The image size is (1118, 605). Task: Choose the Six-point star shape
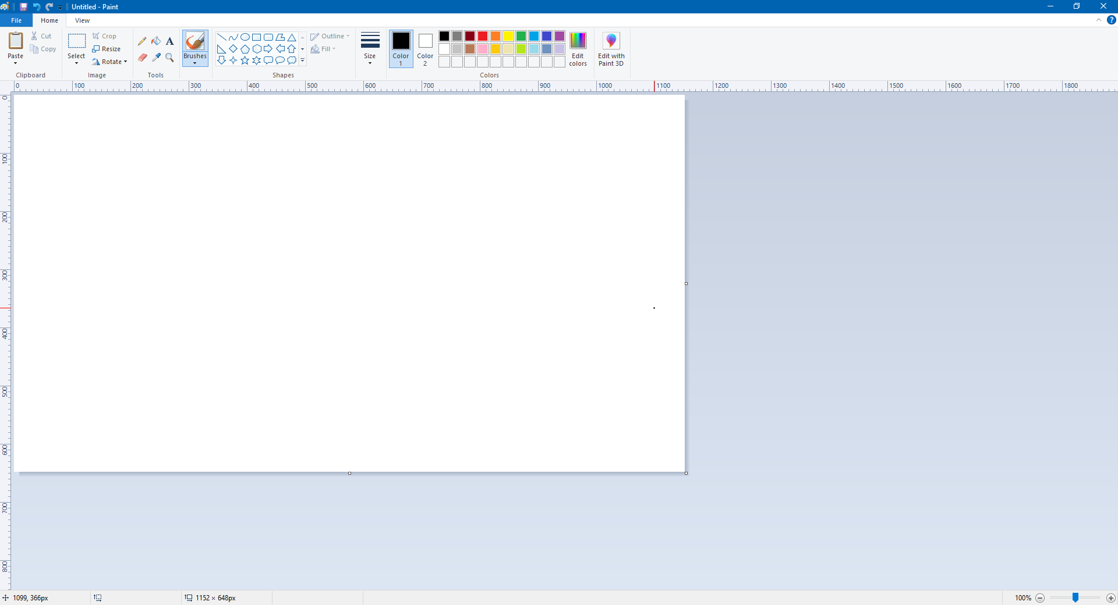click(x=256, y=60)
